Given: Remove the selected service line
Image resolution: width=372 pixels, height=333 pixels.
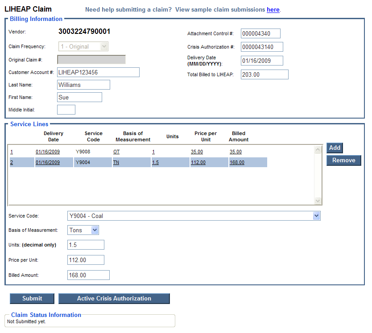Looking at the screenshot, I should (343, 160).
